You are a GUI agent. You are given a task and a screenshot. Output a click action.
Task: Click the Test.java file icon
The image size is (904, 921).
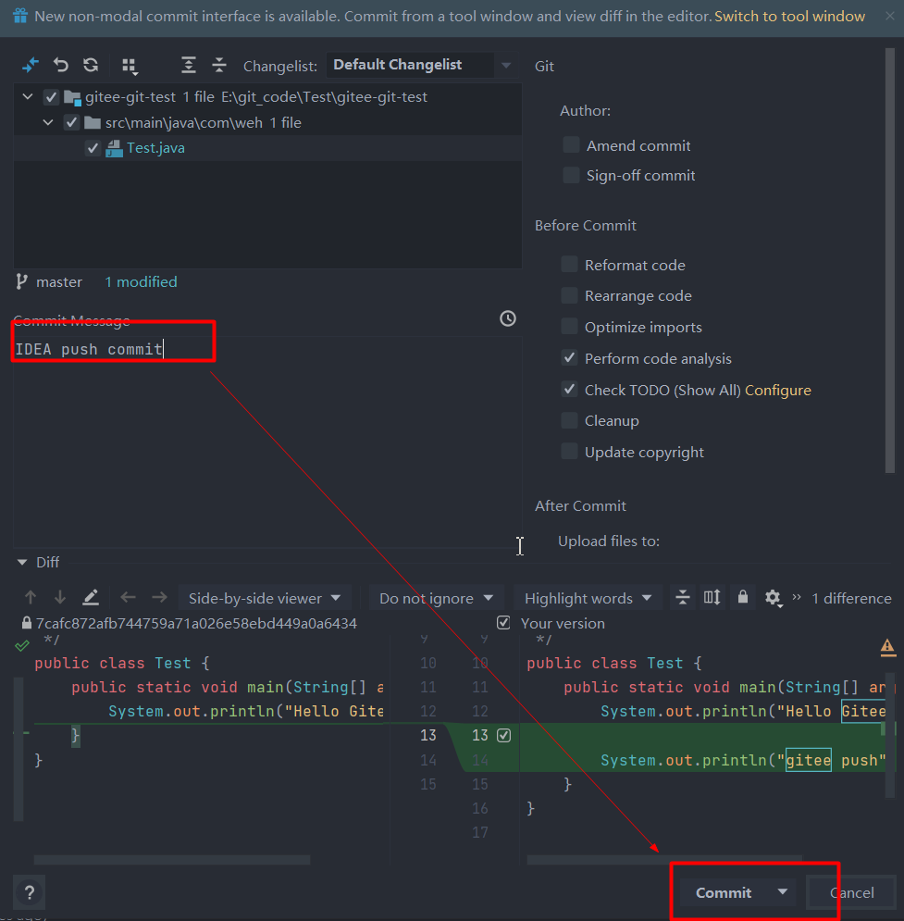(x=114, y=148)
